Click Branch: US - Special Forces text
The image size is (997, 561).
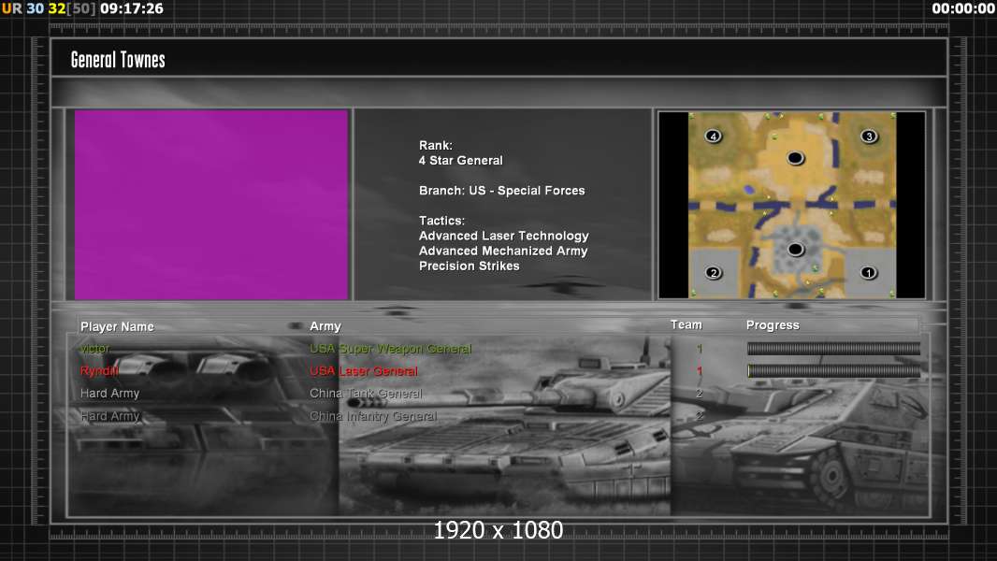[x=501, y=191]
